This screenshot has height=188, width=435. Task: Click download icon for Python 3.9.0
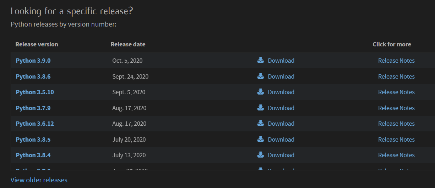[x=261, y=60]
